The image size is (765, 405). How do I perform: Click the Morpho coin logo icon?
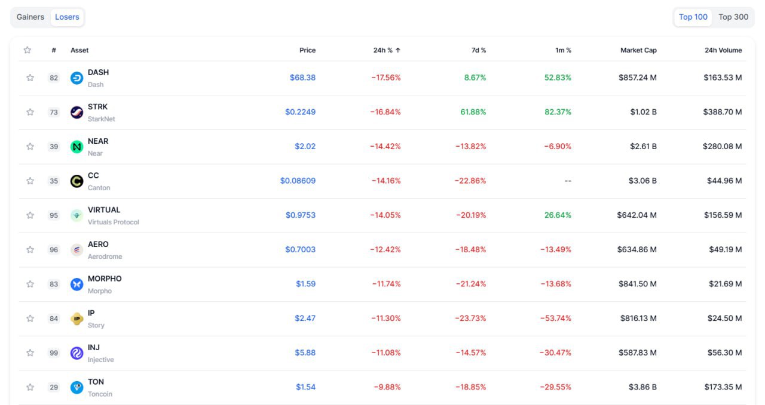coord(76,285)
